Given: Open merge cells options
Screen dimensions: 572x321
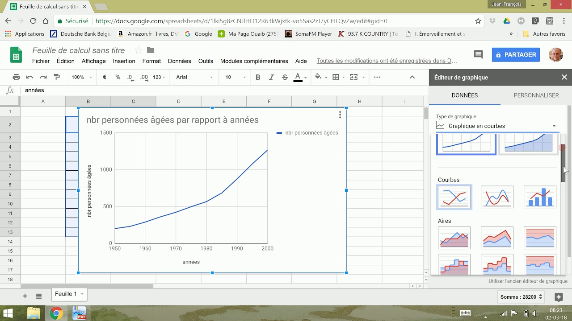Looking at the screenshot, I should pos(356,77).
